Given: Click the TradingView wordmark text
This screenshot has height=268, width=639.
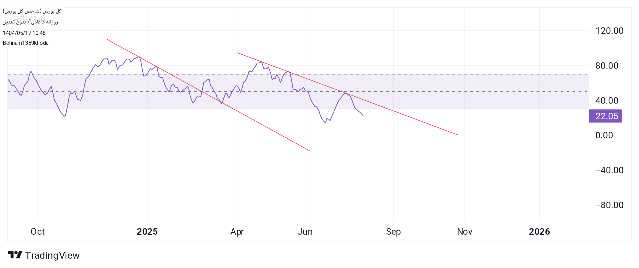Looking at the screenshot, I should [52, 255].
